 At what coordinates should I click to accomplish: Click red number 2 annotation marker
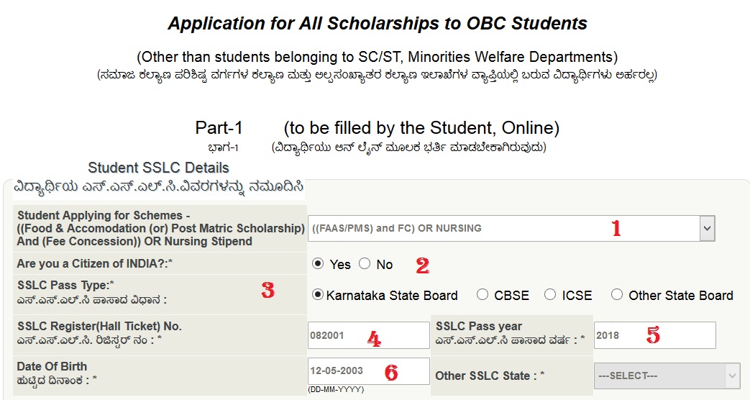423,265
